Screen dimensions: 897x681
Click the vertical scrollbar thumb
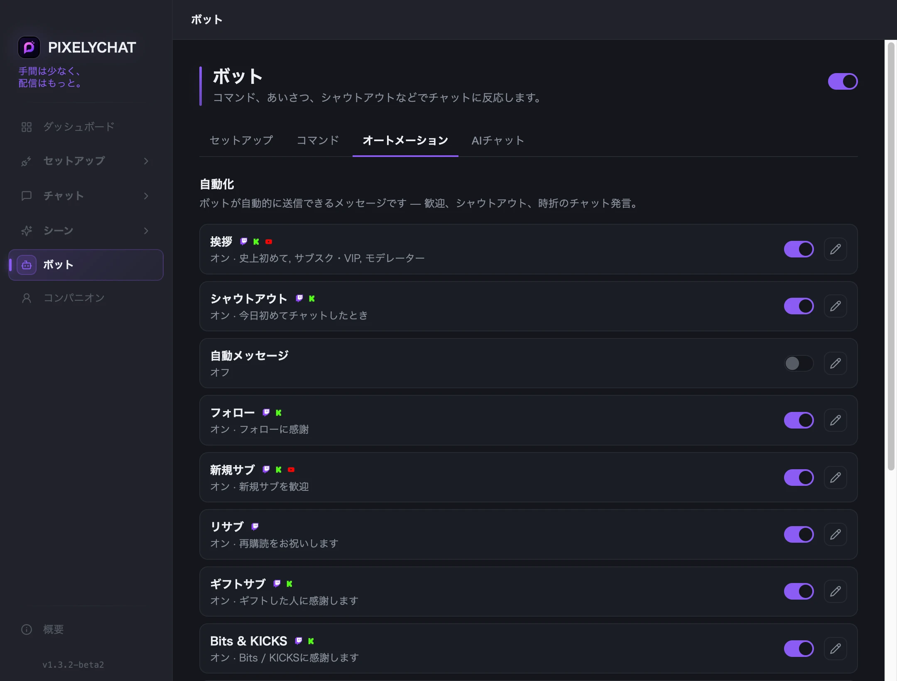(x=891, y=256)
